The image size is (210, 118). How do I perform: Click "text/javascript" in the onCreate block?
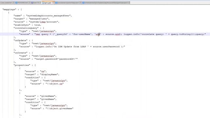(44, 56)
